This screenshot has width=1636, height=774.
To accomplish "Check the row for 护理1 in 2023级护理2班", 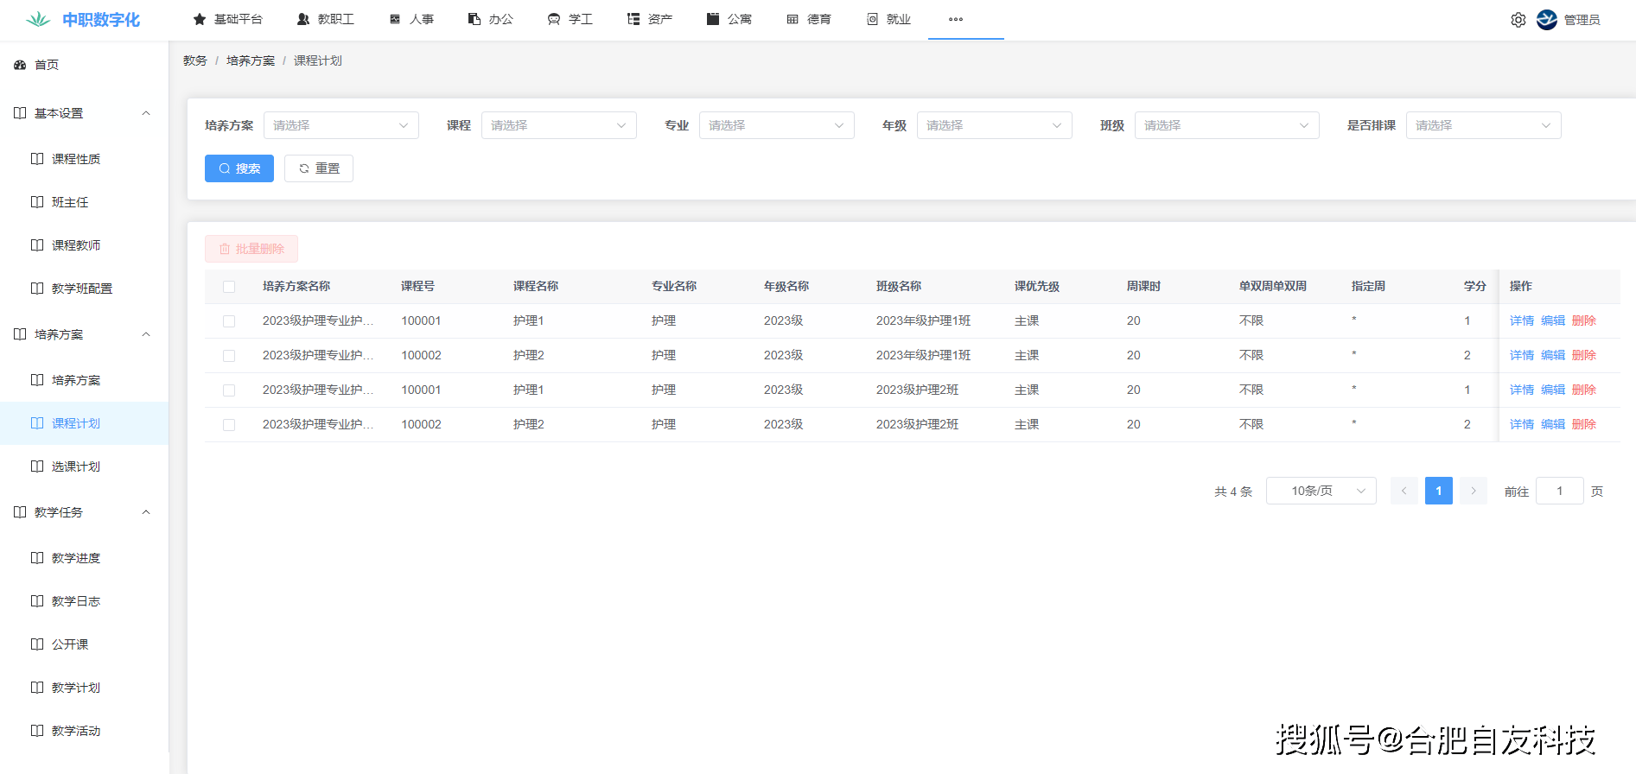I will tap(229, 390).
